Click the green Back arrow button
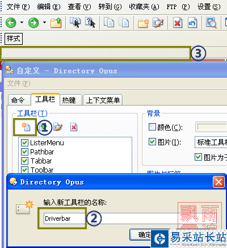This screenshot has width=227, height=248. [11, 23]
